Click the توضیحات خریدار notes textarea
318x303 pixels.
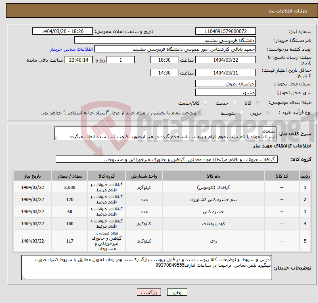click(x=146, y=268)
